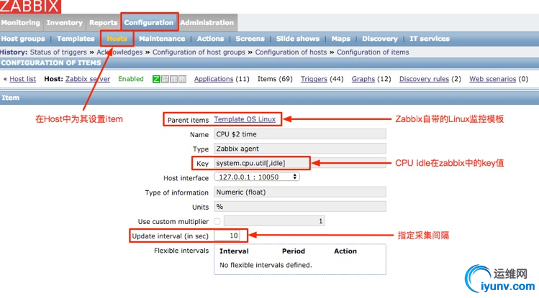
Task: Open Graphs (12) link
Action: [363, 79]
